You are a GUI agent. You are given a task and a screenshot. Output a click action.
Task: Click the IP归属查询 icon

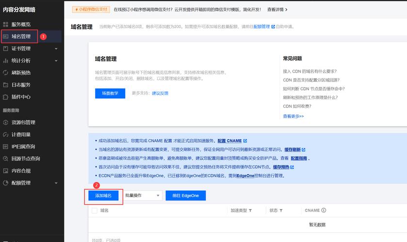coord(5,146)
